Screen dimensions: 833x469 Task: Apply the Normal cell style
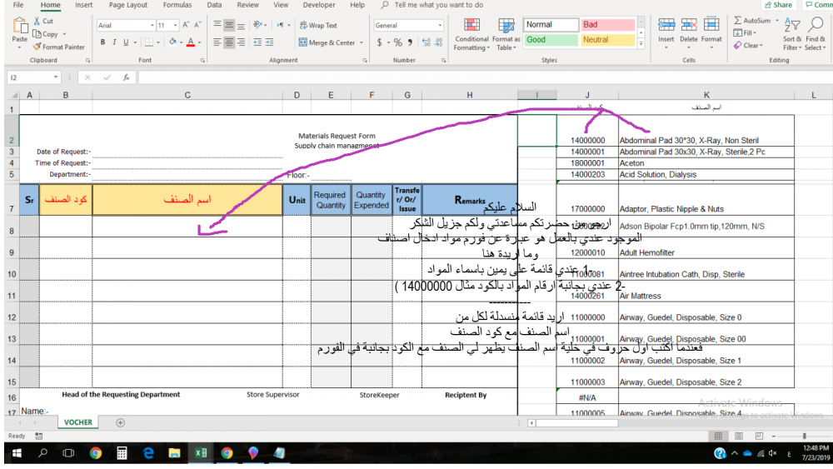tap(551, 24)
